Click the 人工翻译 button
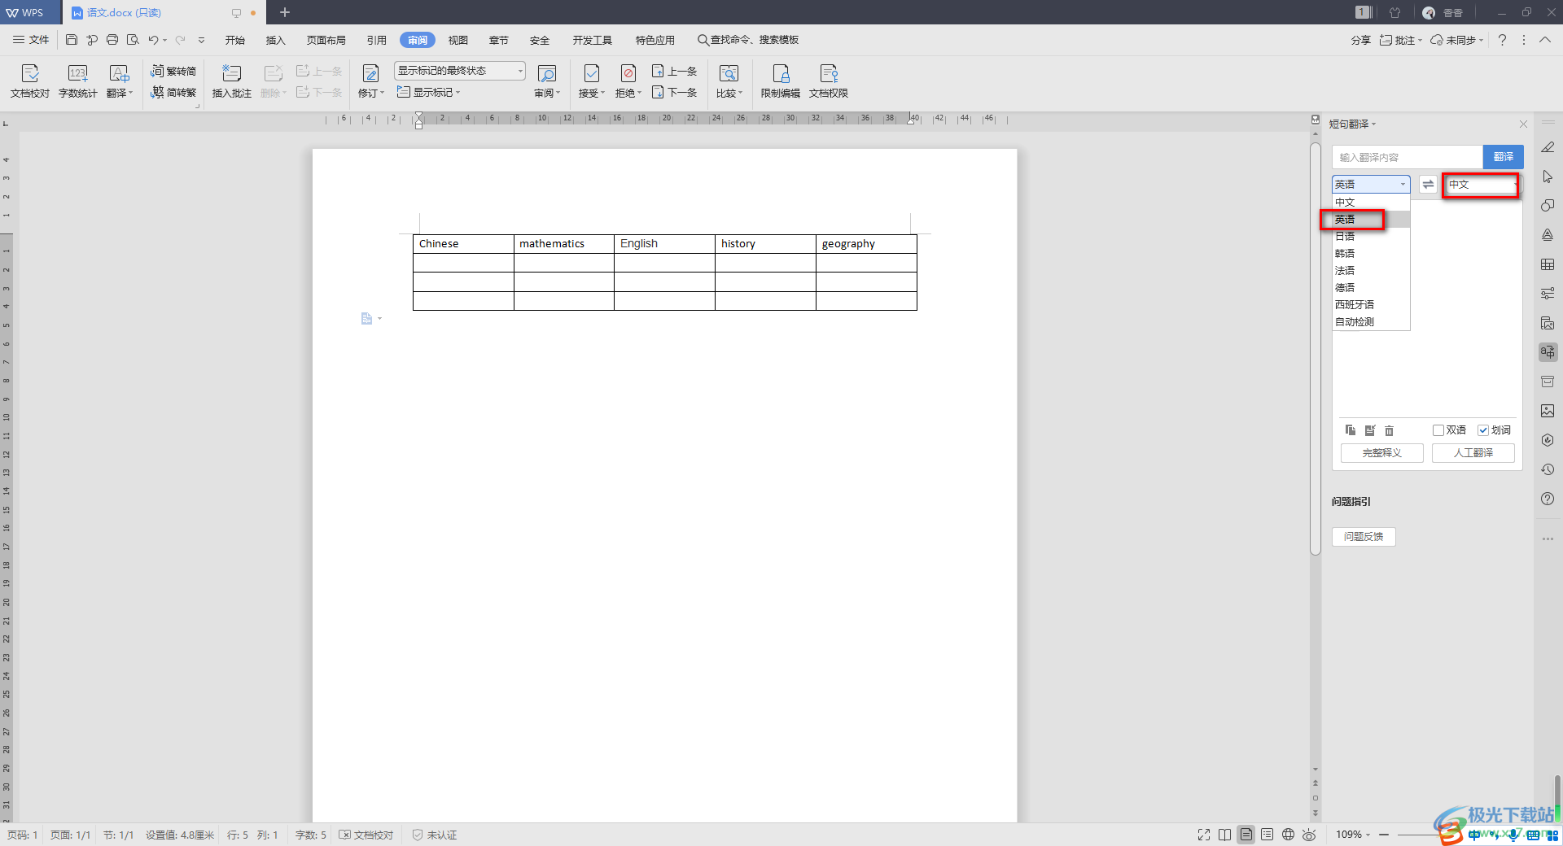 click(x=1473, y=453)
